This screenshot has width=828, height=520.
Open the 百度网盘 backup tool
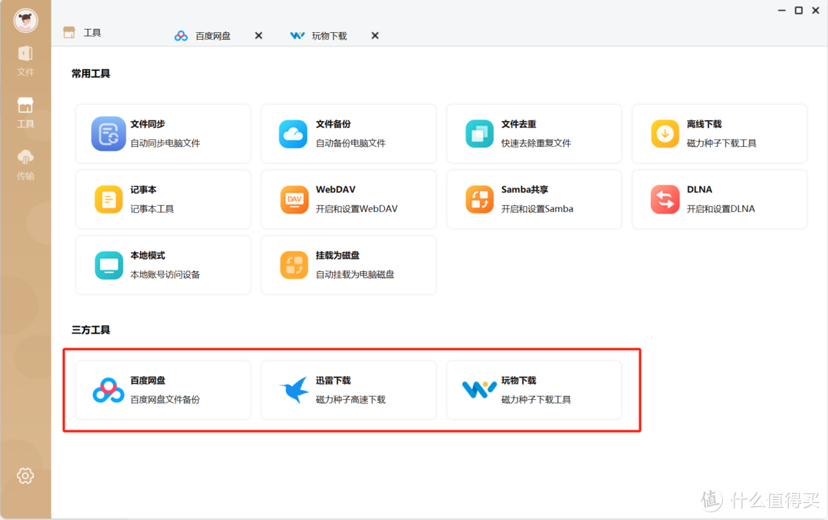pyautogui.click(x=163, y=390)
